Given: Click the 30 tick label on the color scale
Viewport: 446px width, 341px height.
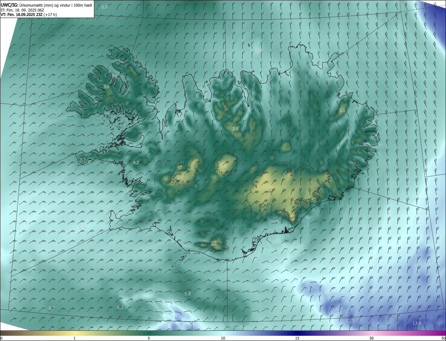Looking at the screenshot, I should click(371, 339).
